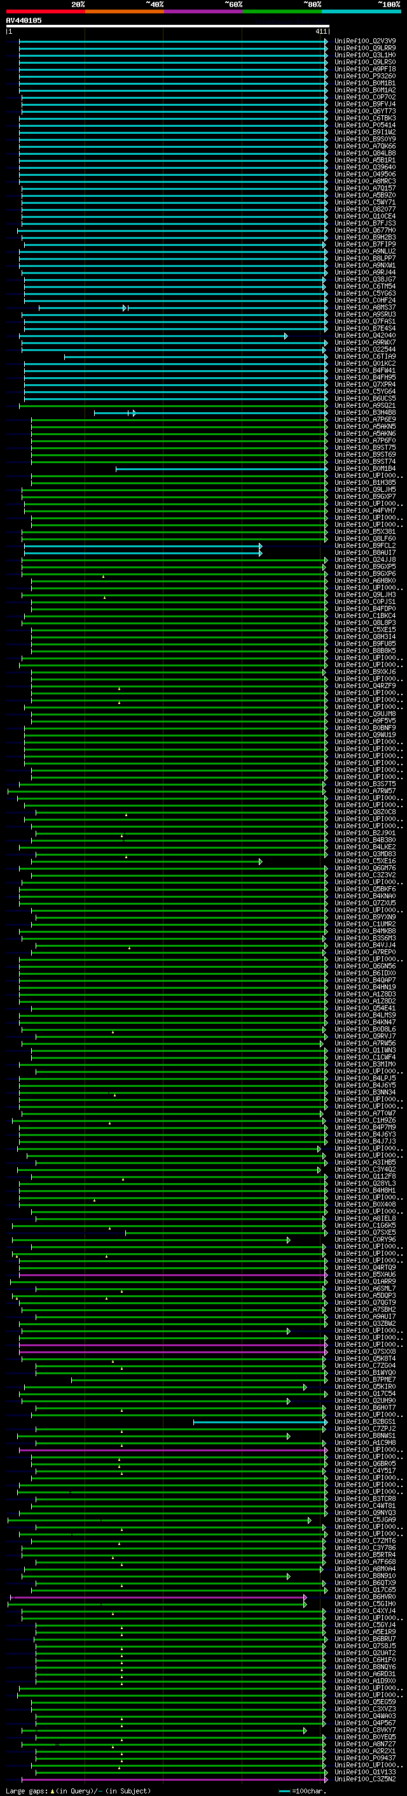The image size is (407, 1796).
Task: Click the =100char. scale legend
Action: [303, 1791]
